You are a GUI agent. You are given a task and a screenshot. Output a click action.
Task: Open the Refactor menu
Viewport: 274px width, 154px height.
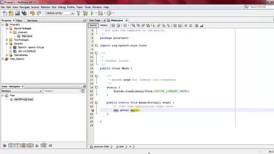(45, 7)
